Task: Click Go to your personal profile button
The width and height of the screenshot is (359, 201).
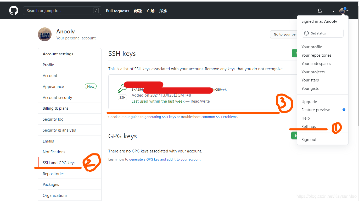Action: point(284,34)
